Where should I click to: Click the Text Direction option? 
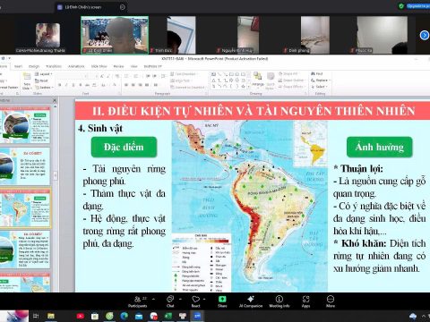pyautogui.click(x=184, y=73)
